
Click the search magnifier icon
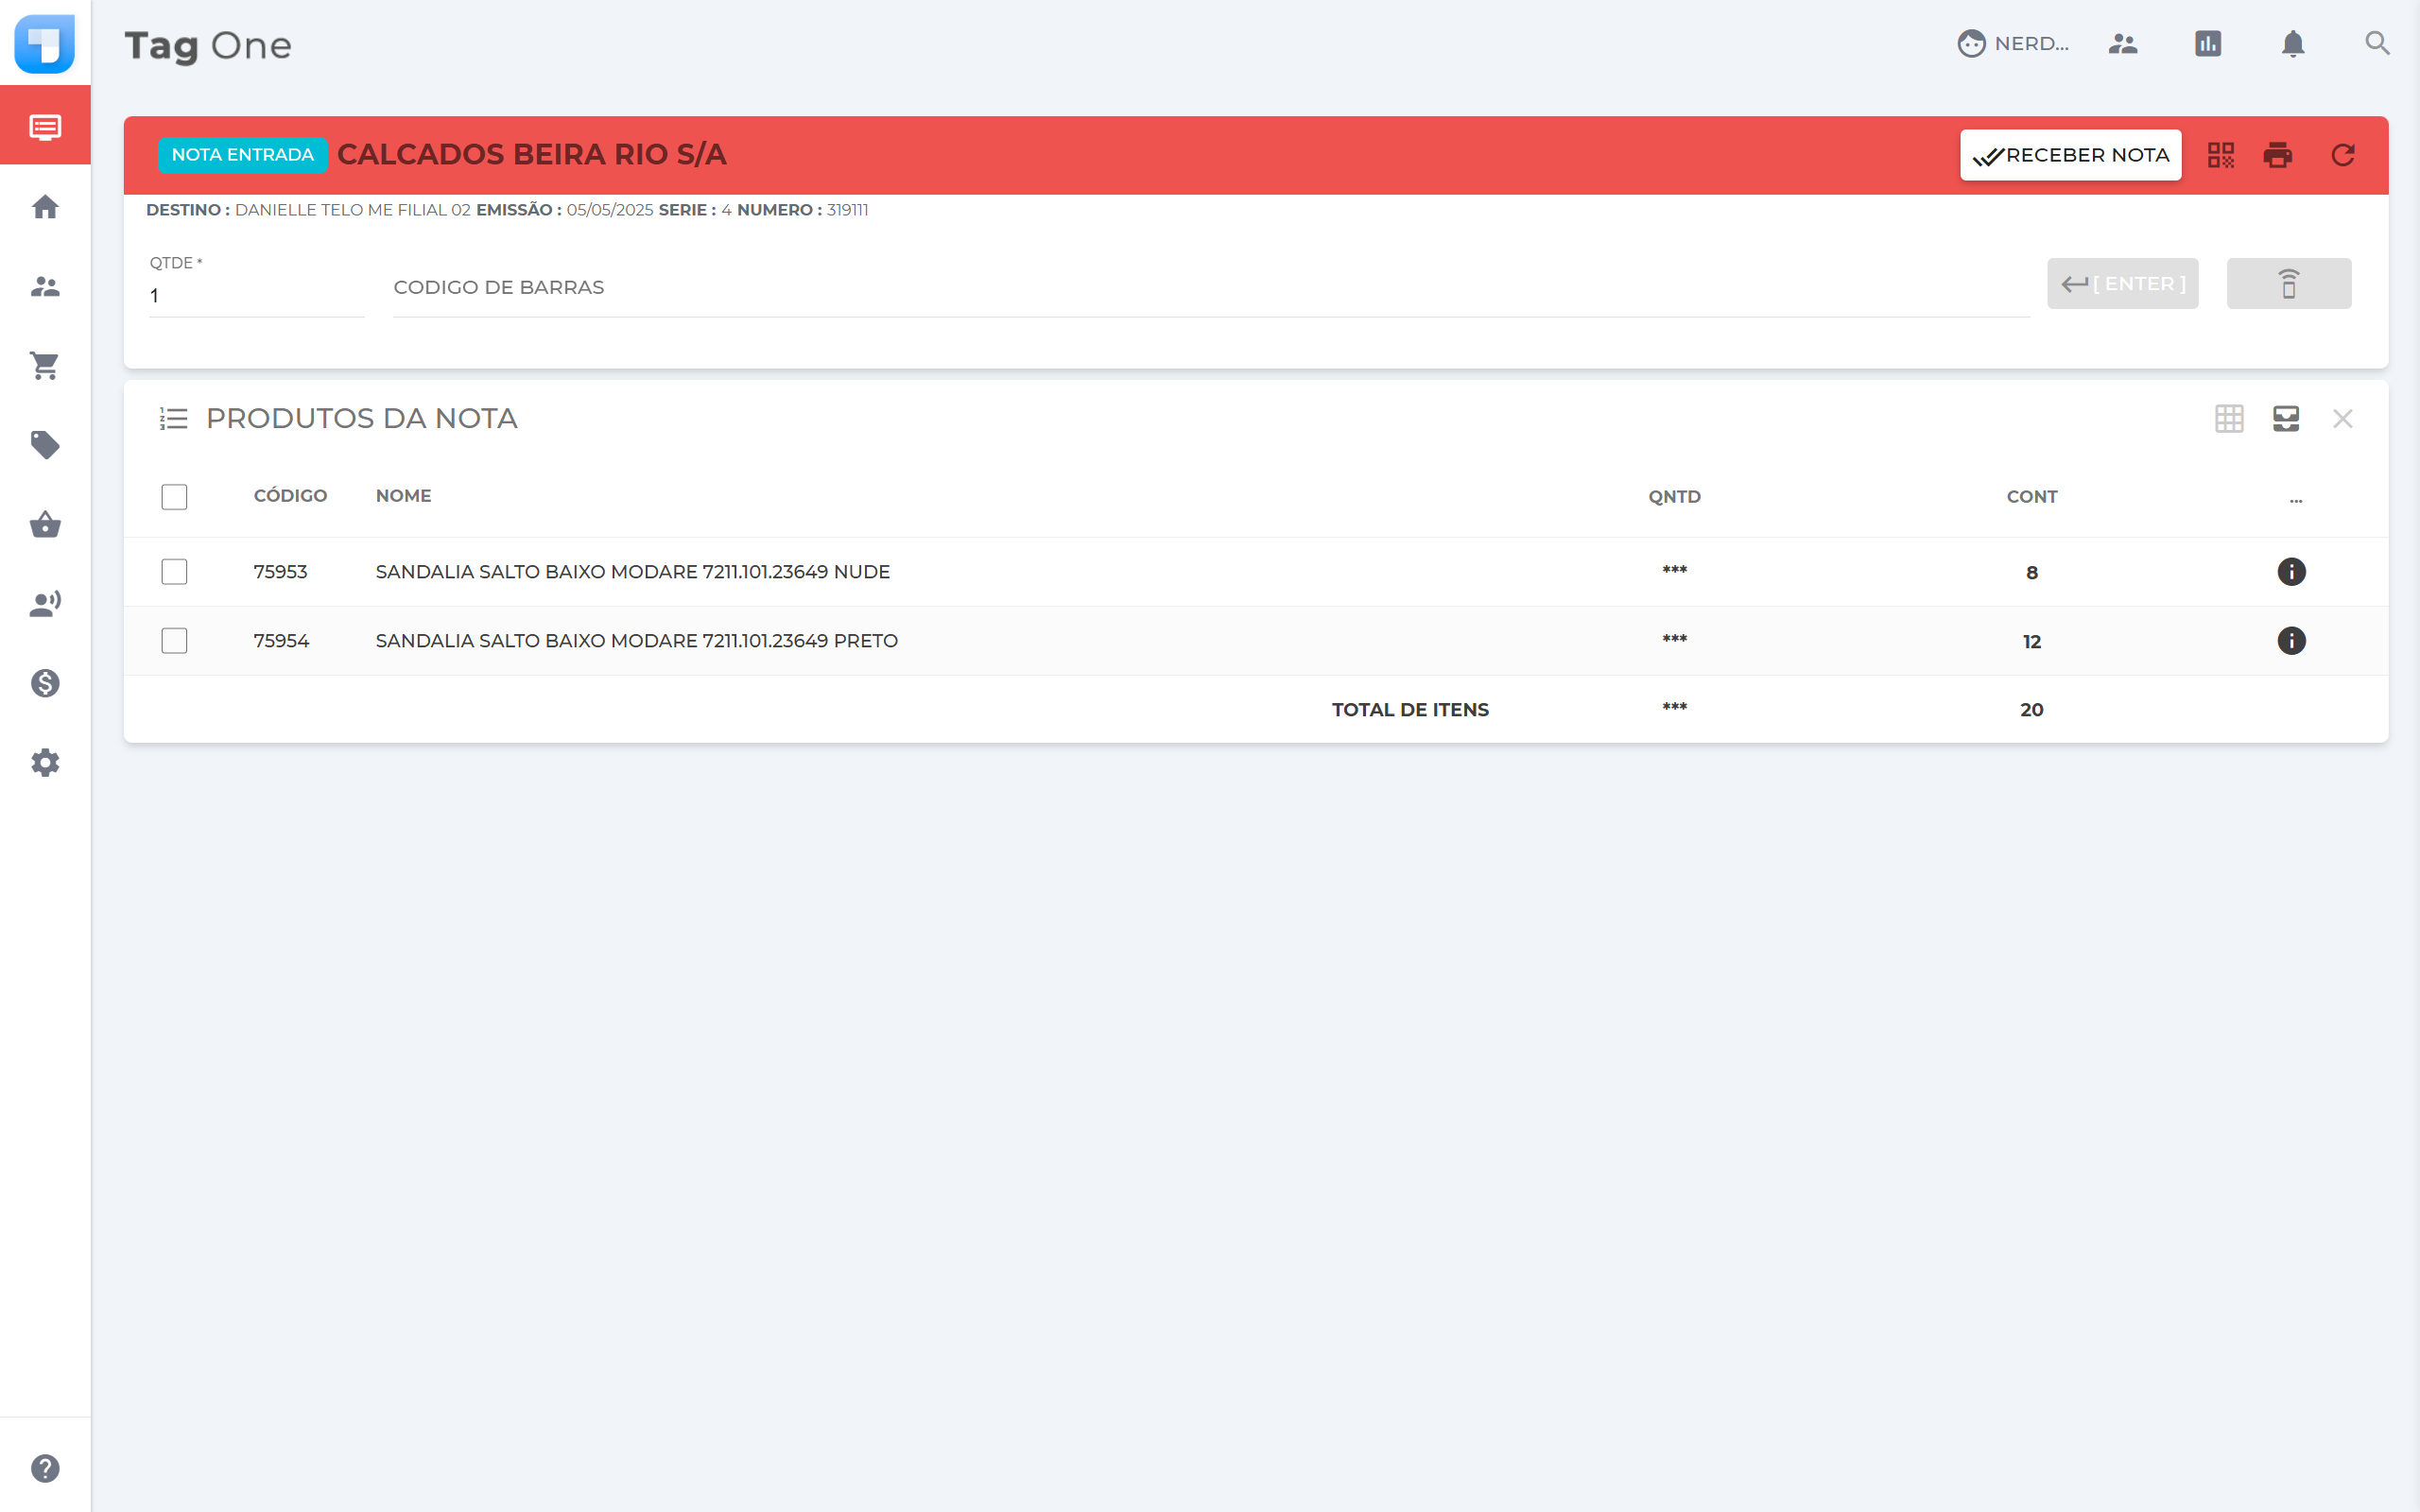[x=2377, y=43]
